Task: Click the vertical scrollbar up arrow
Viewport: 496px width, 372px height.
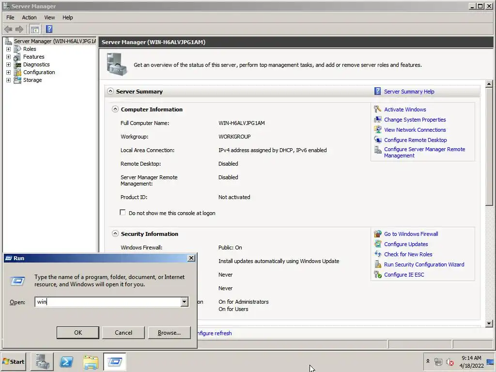Action: click(489, 84)
